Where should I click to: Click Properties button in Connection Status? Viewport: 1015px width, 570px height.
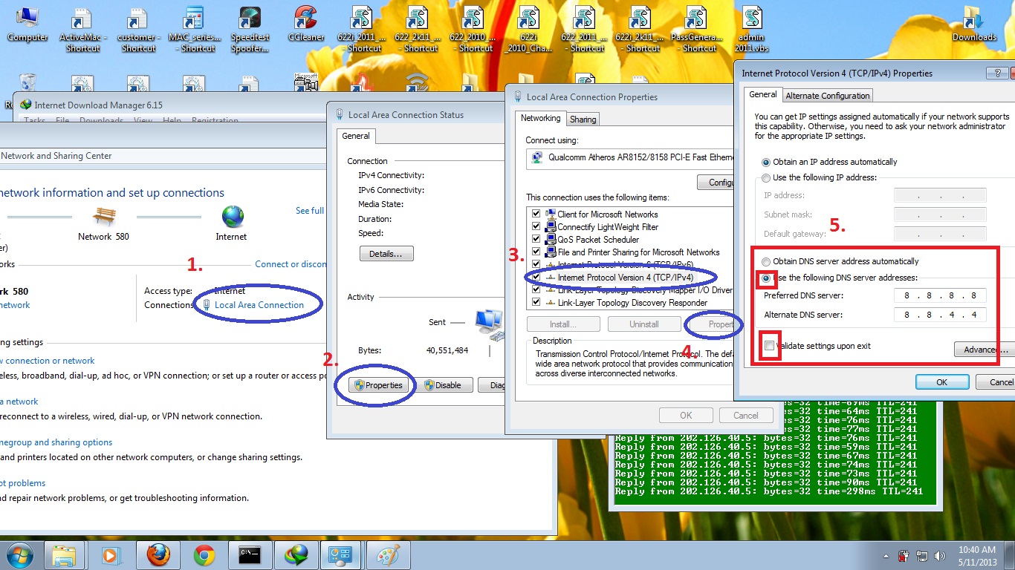pos(378,385)
